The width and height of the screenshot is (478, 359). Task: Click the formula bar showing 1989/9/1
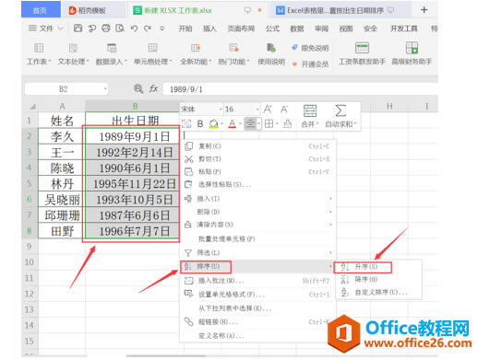300,89
